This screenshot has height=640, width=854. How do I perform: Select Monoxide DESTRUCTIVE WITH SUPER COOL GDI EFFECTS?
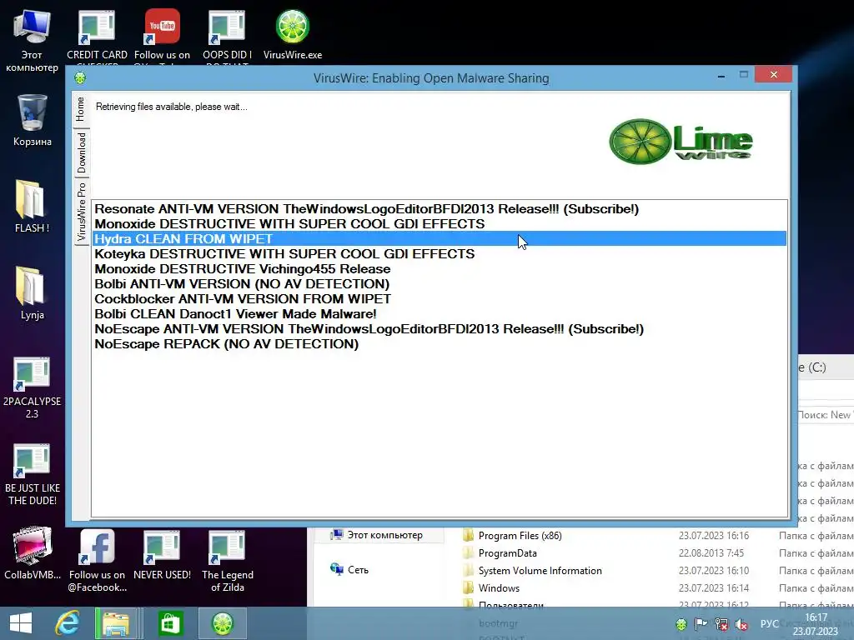[439, 223]
